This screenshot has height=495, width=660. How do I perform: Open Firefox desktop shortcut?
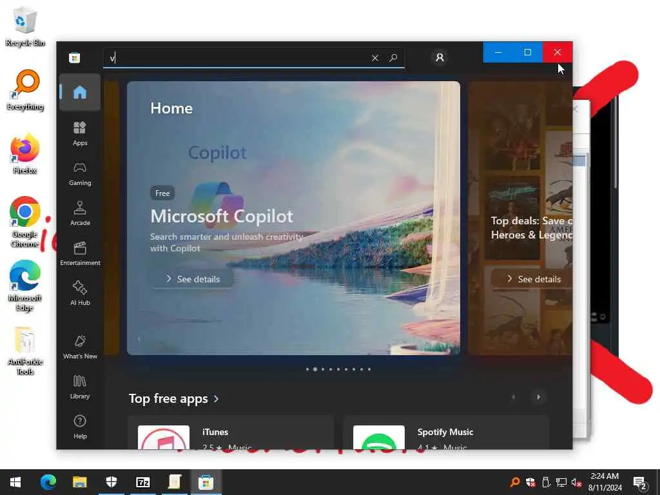25,154
